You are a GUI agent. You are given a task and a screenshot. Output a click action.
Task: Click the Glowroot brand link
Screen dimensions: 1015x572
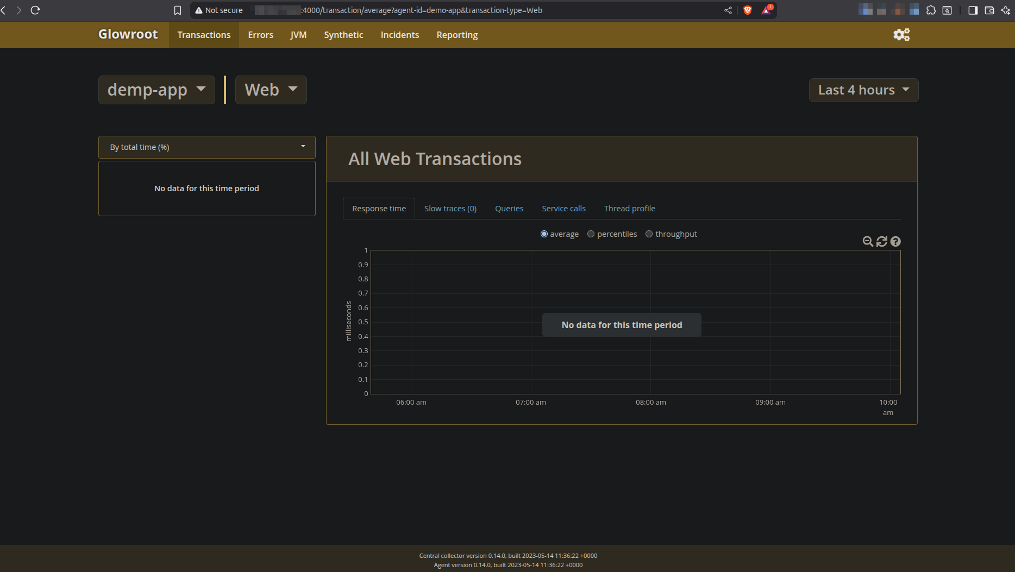click(128, 34)
